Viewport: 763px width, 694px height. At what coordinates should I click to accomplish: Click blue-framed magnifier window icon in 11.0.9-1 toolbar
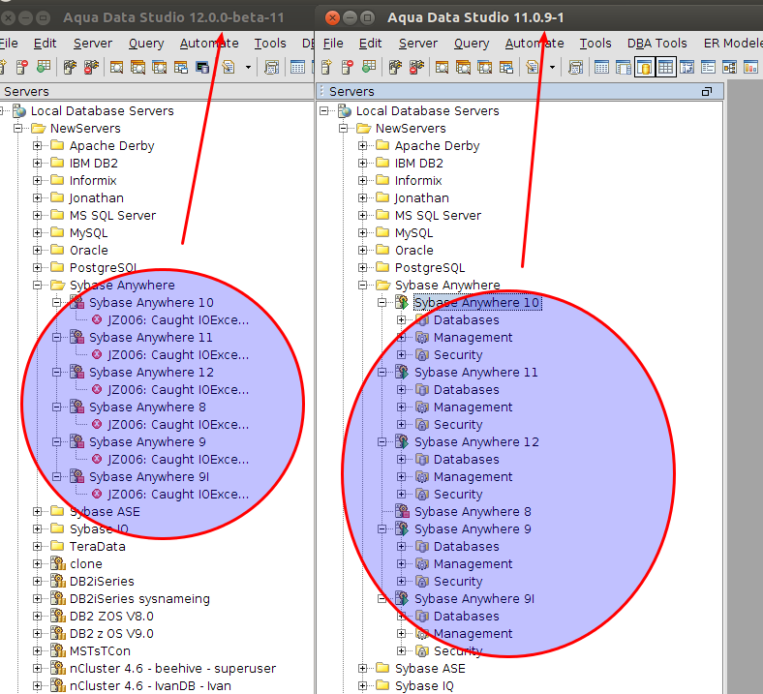coord(485,67)
